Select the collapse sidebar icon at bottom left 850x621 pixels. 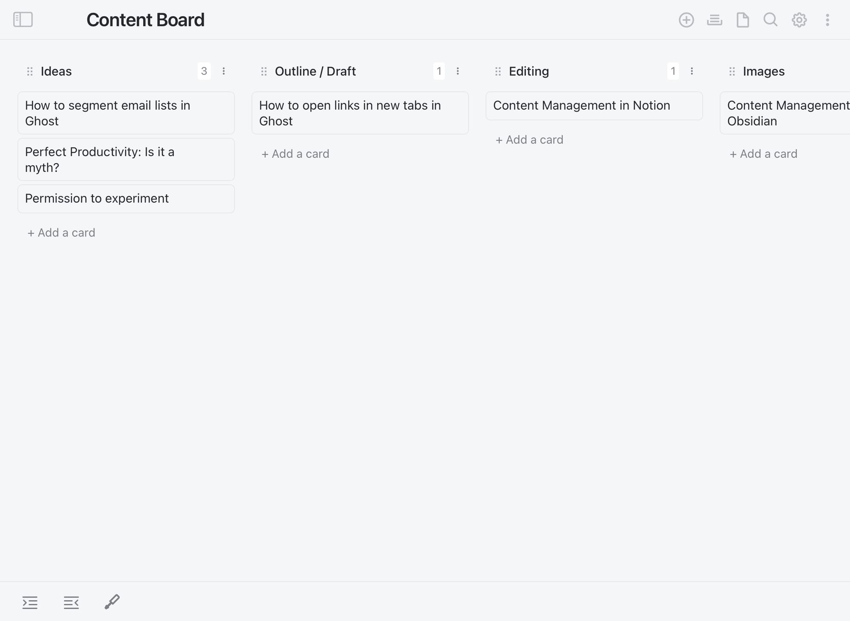pos(71,602)
